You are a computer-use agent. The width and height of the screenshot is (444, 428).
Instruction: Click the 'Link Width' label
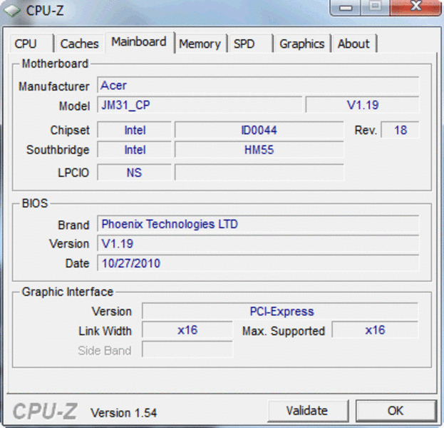click(105, 331)
